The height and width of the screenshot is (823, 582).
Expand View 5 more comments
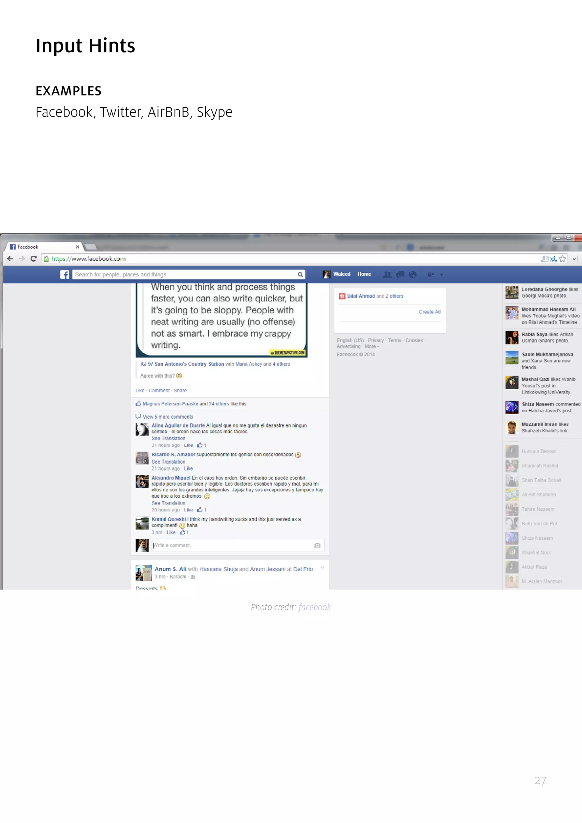click(168, 417)
